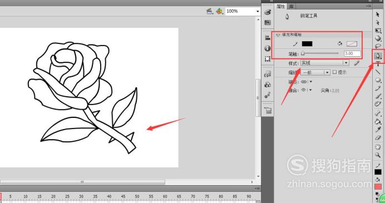Open the Info panel icon
Screen dimensions: 385x203
pos(268,48)
